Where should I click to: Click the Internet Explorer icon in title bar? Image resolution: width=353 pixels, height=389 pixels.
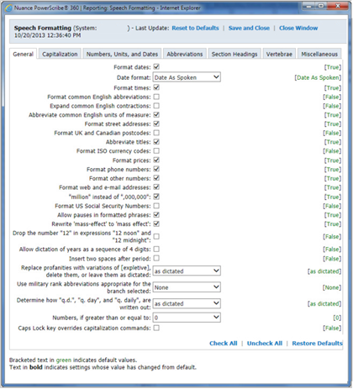pyautogui.click(x=8, y=8)
